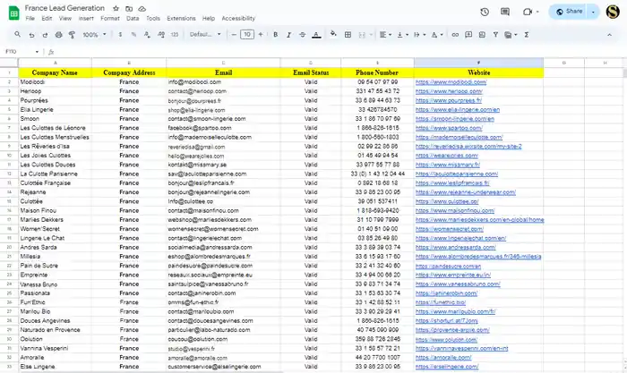627x373 pixels.
Task: Open the fill color paint bucket
Action: tap(333, 34)
